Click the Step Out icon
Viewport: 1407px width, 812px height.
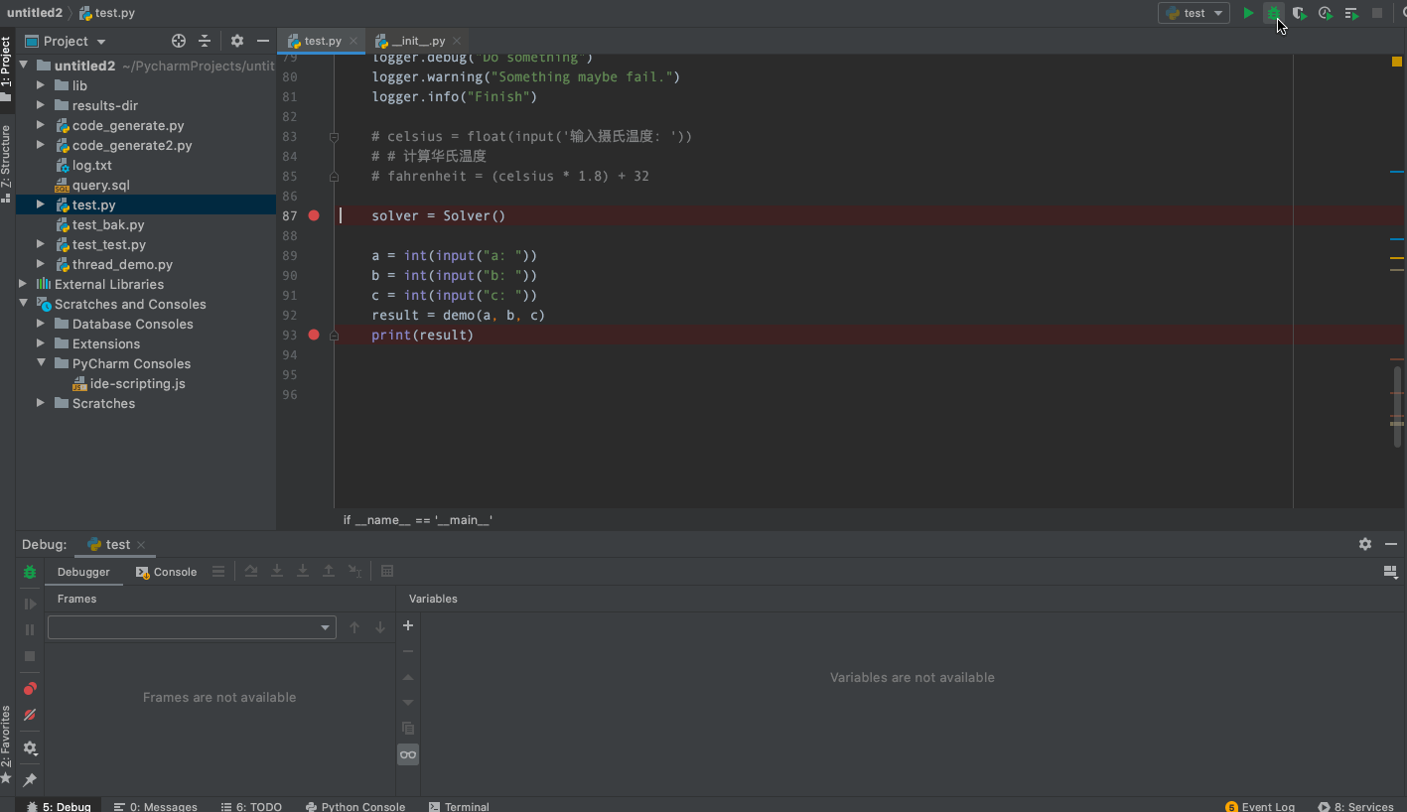point(329,571)
